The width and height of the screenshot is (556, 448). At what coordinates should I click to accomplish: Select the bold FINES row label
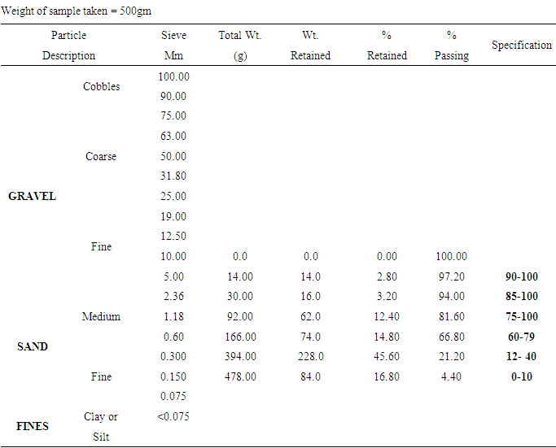33,426
